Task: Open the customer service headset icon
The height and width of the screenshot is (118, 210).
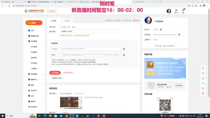Action: [x=203, y=83]
